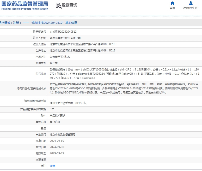
Task: Click the 注册人住所 row label
Action: tap(39, 44)
